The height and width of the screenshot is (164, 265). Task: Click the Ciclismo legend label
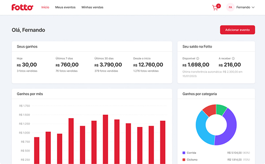192,160
